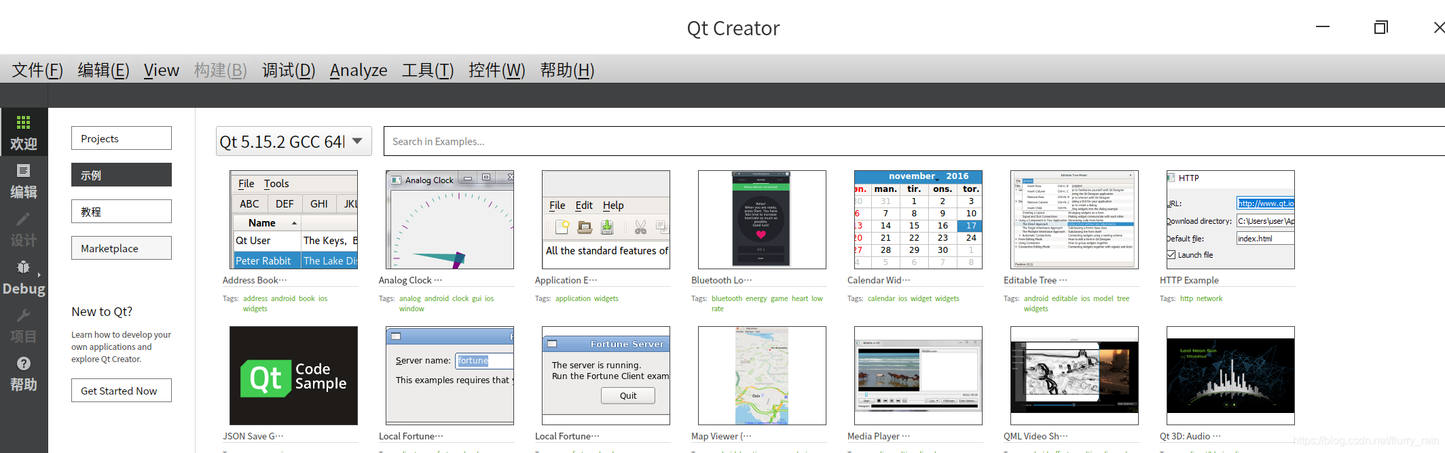Click the 'energy' tag under Bluetooth example

[756, 298]
